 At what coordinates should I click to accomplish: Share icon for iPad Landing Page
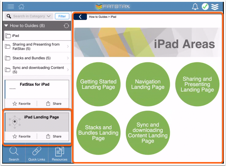[x=48, y=136]
